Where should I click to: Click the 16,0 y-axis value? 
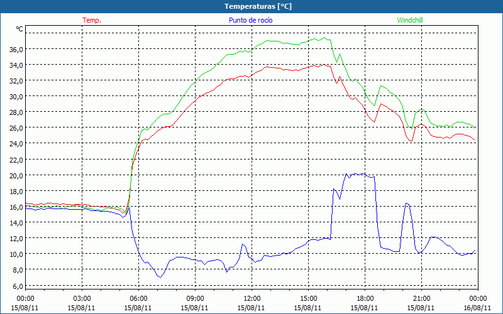click(x=16, y=207)
